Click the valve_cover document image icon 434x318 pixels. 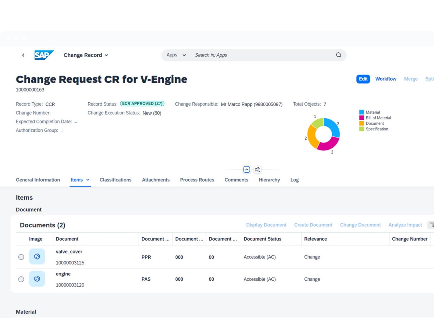click(37, 256)
